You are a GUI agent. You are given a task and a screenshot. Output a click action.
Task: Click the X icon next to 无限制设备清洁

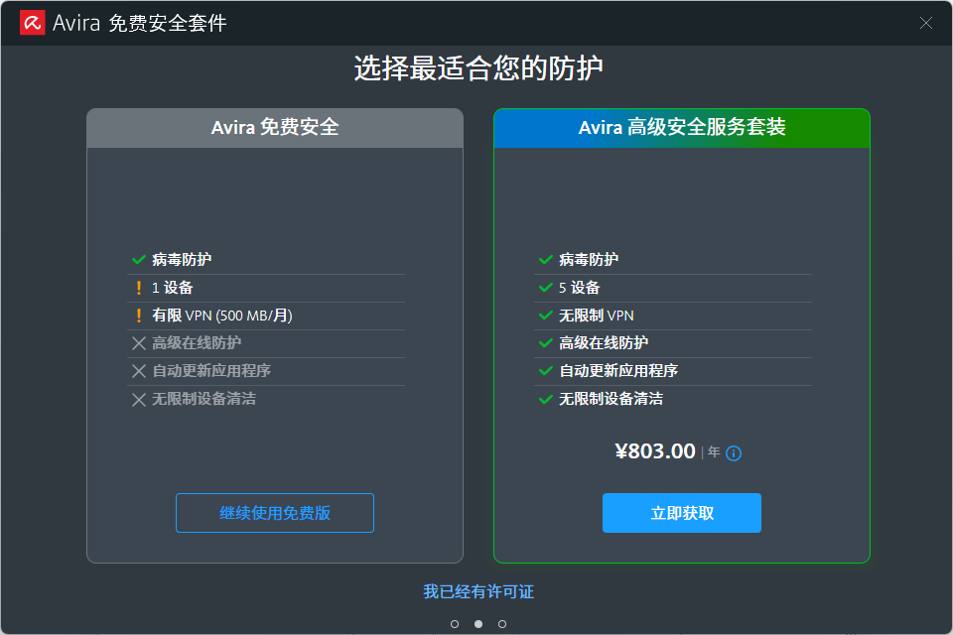[137, 399]
